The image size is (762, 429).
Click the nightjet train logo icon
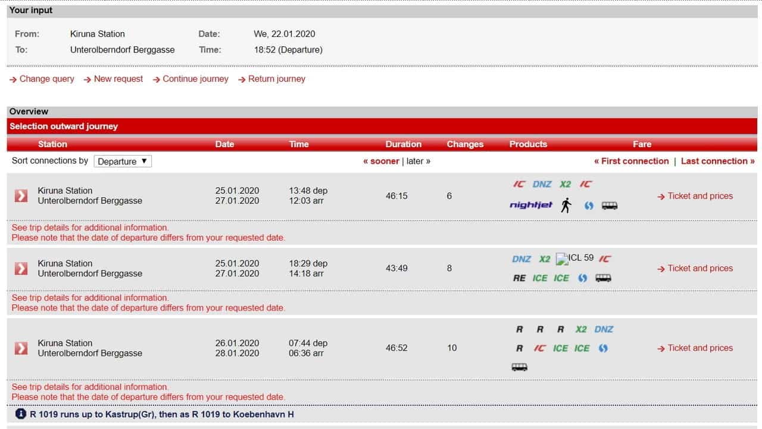click(530, 206)
